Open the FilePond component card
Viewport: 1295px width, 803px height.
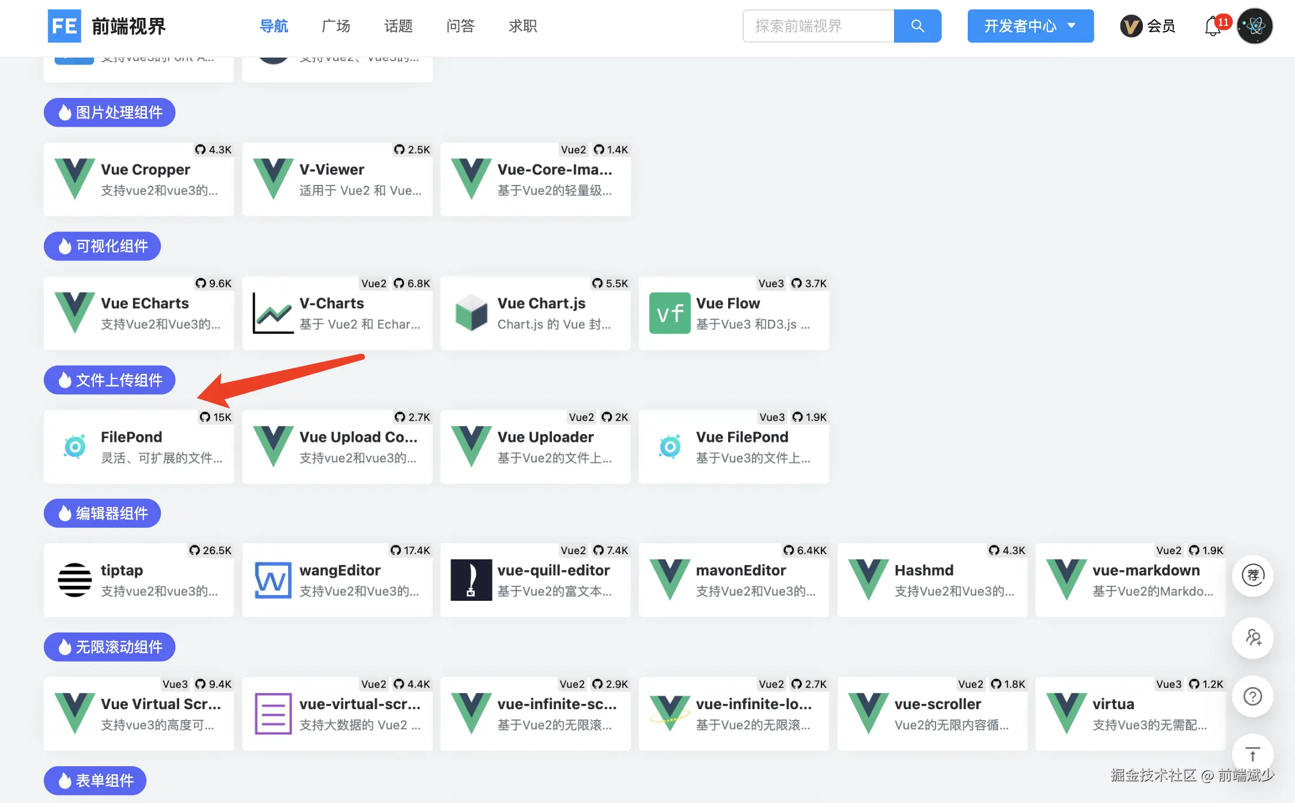(x=139, y=447)
